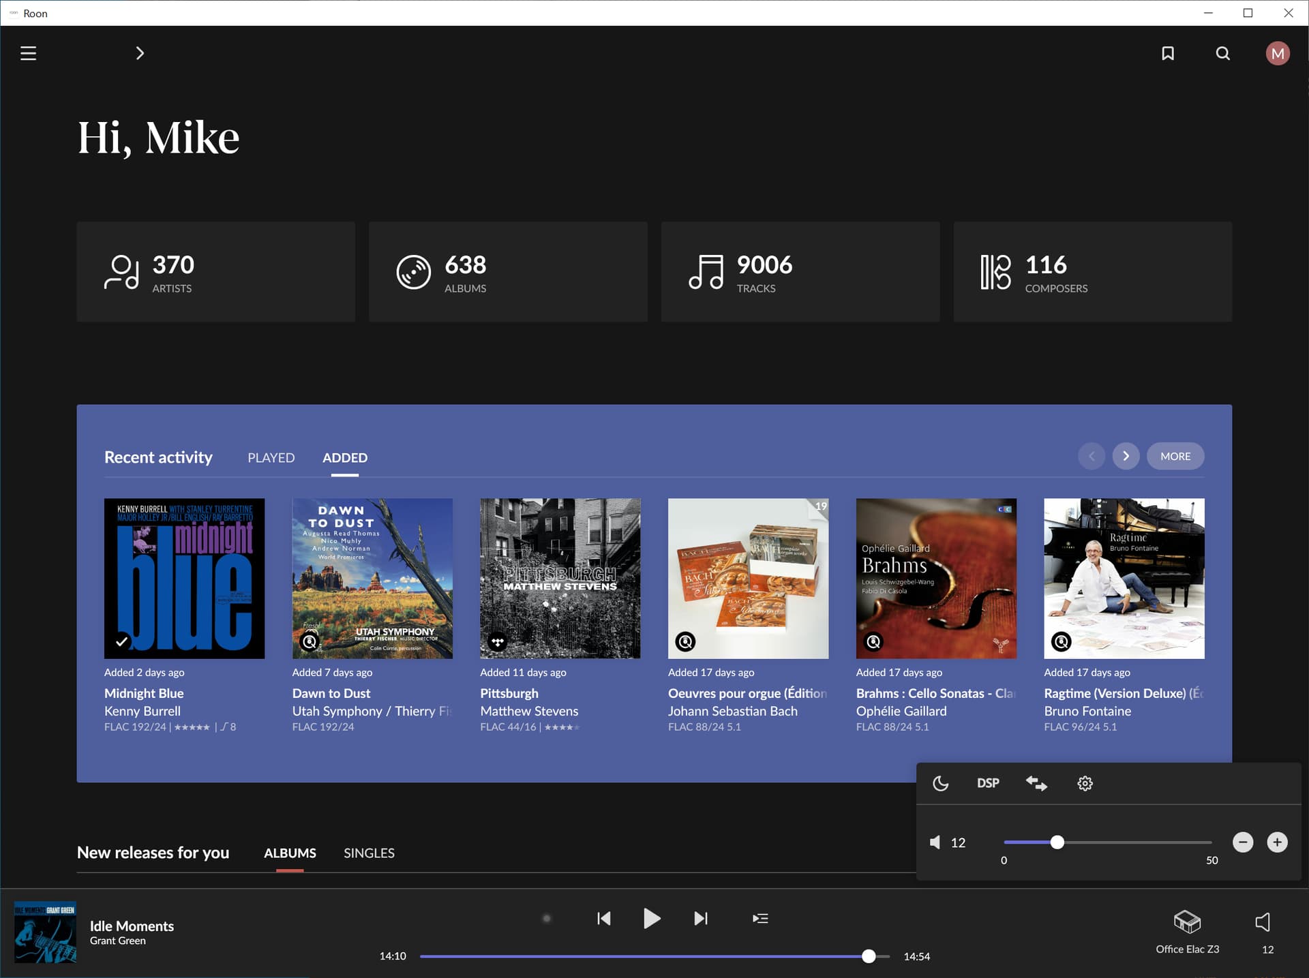Open zone transfer arrows icon

pos(1036,783)
